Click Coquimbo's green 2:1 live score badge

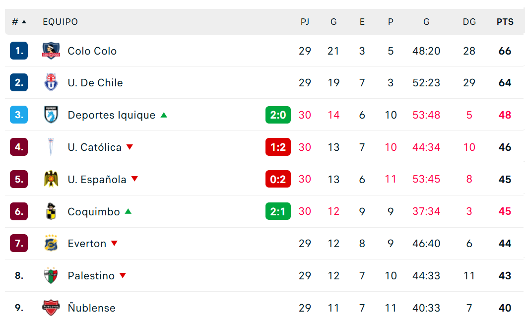point(278,211)
